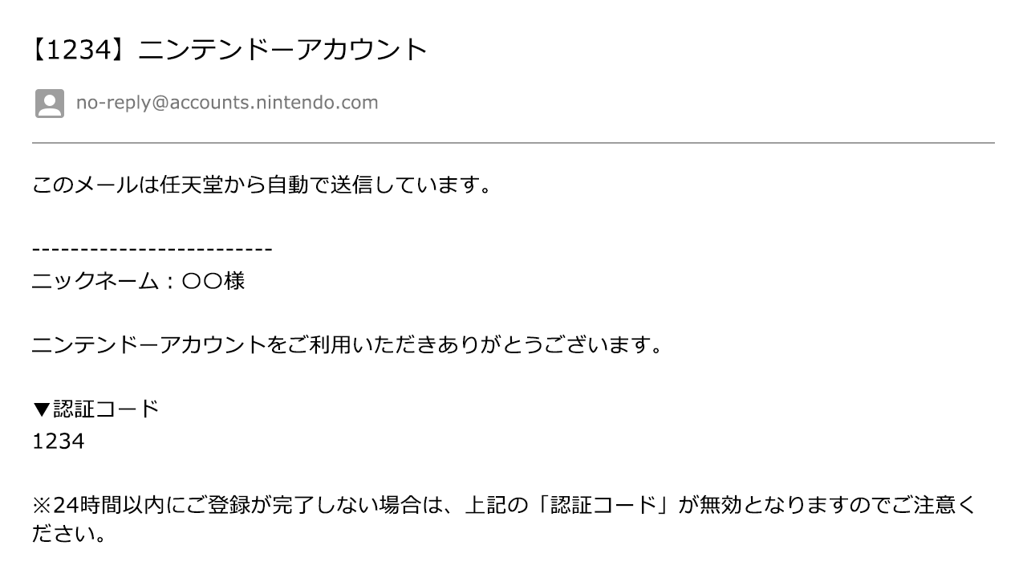
Task: Select the 1234 verification code in the body
Action: [58, 442]
